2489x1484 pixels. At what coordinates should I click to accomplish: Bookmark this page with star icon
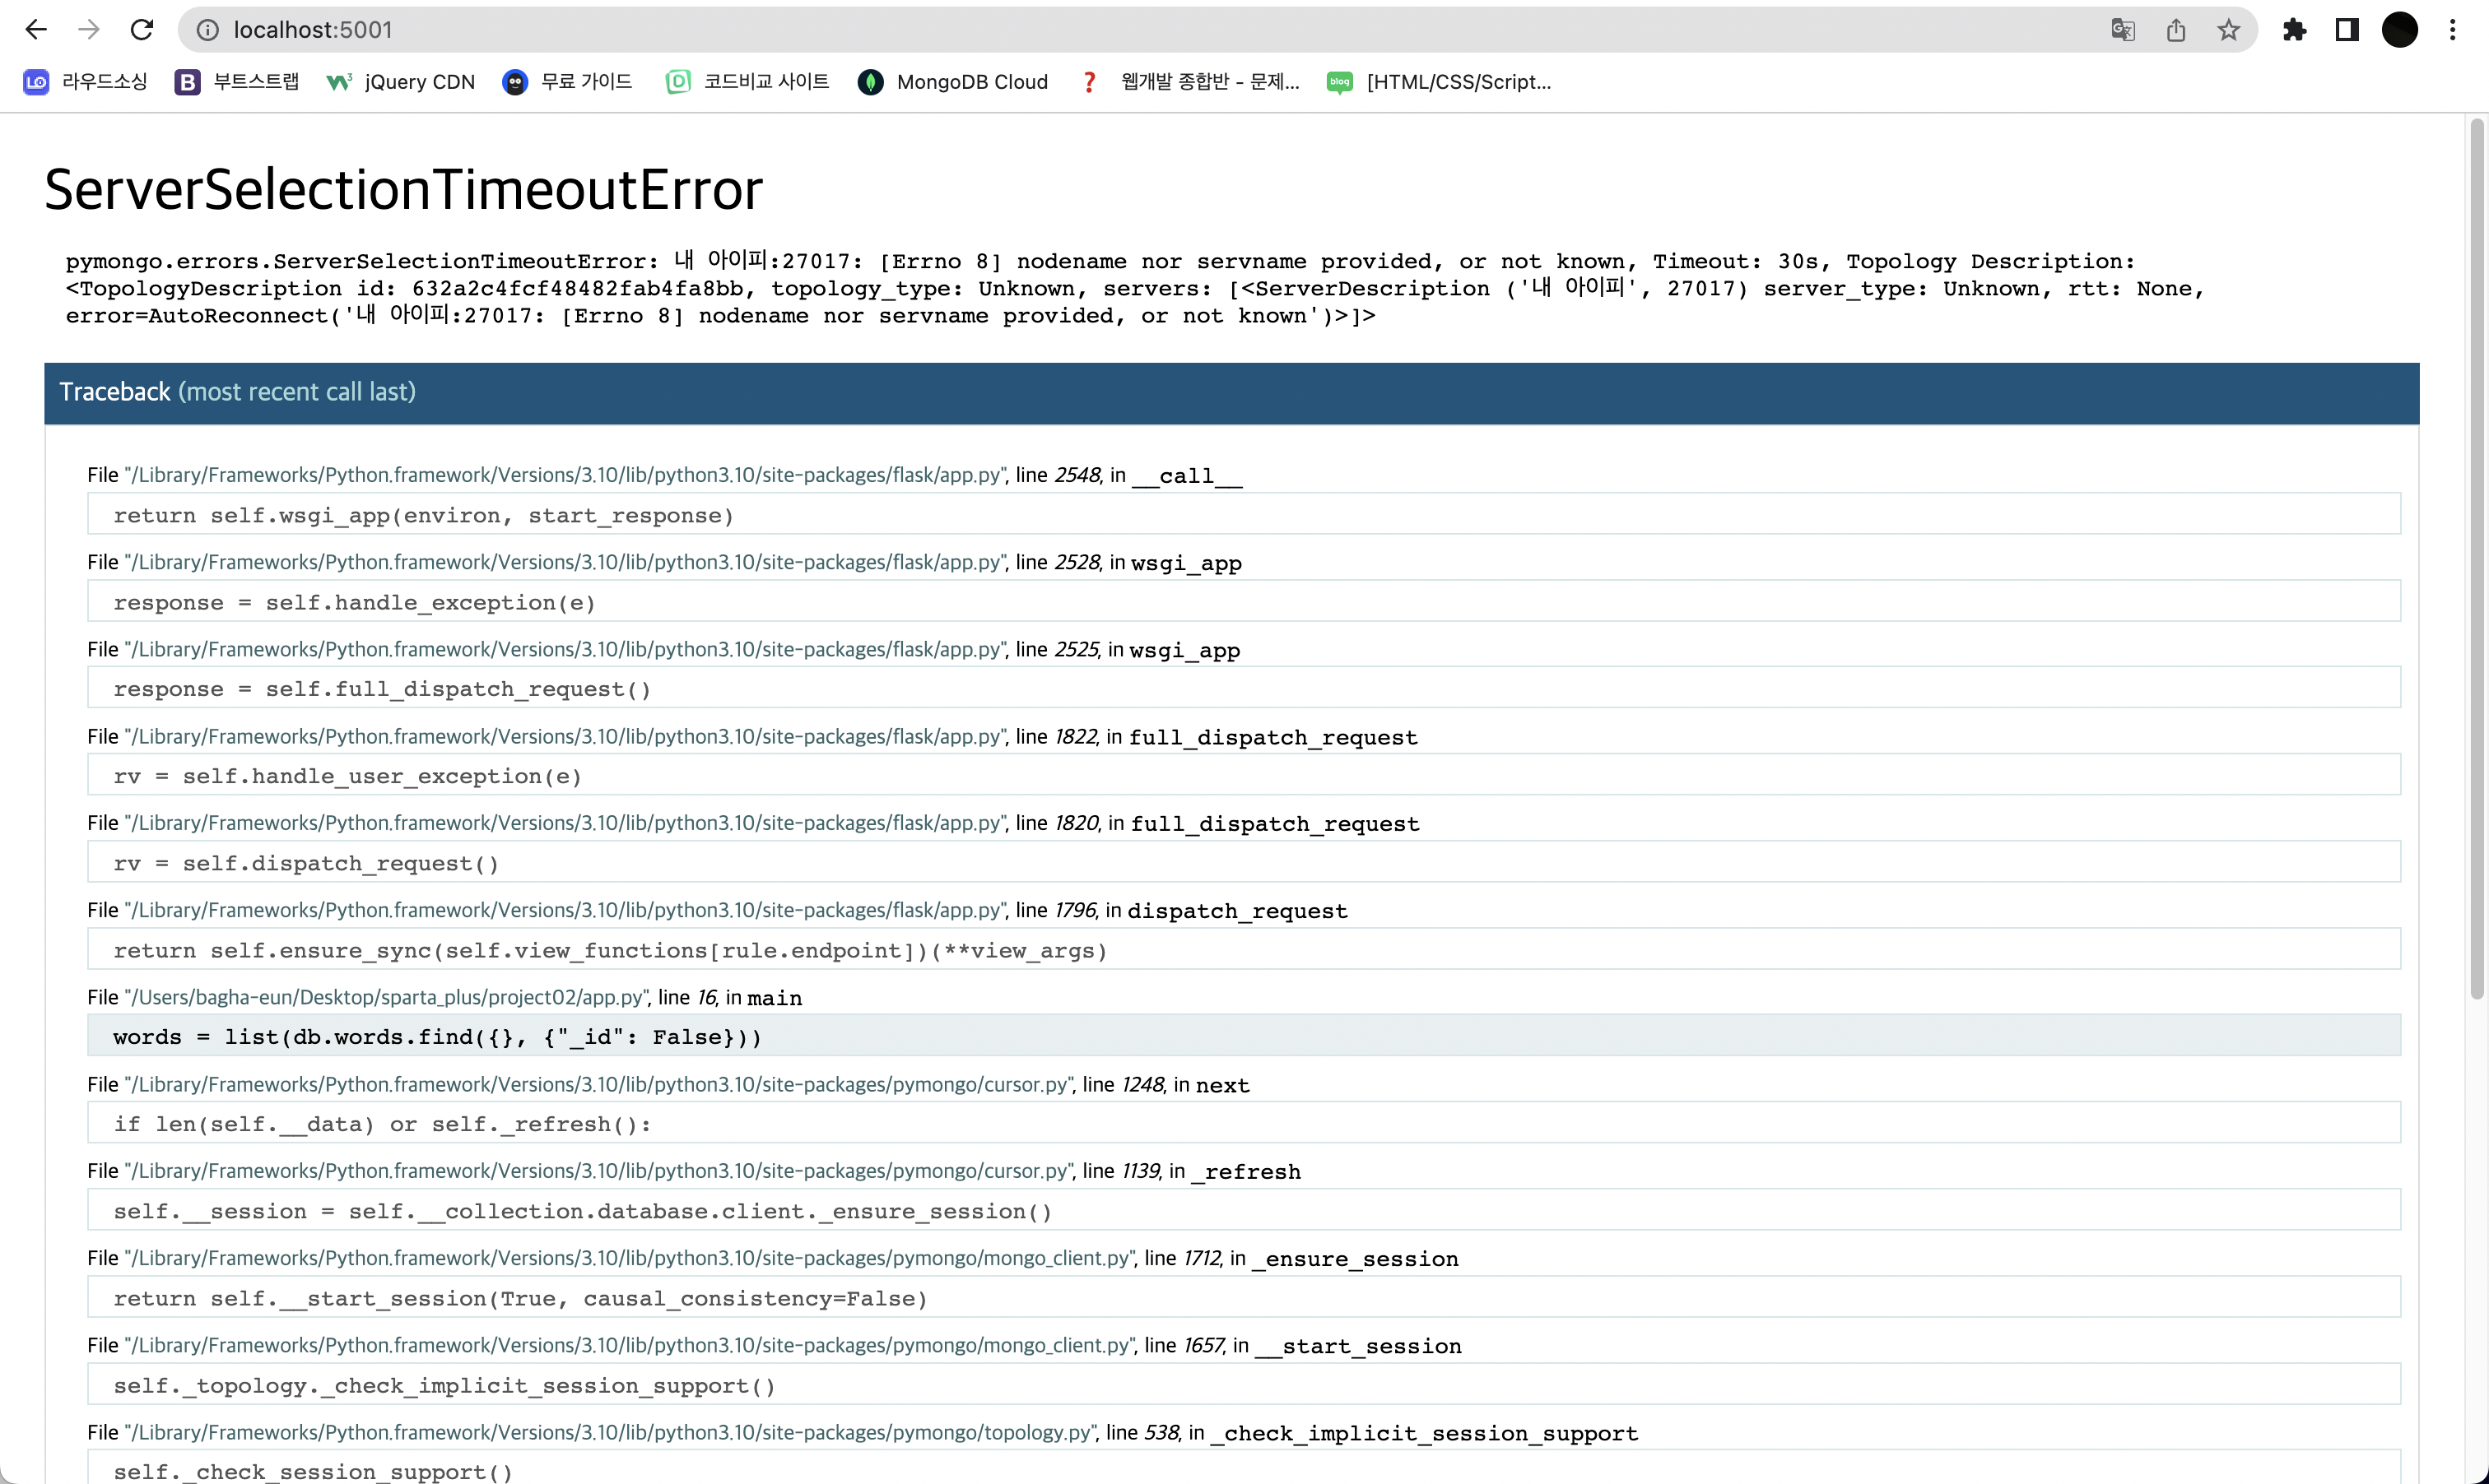pyautogui.click(x=2228, y=30)
